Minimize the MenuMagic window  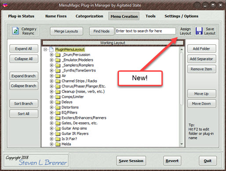pos(205,5)
